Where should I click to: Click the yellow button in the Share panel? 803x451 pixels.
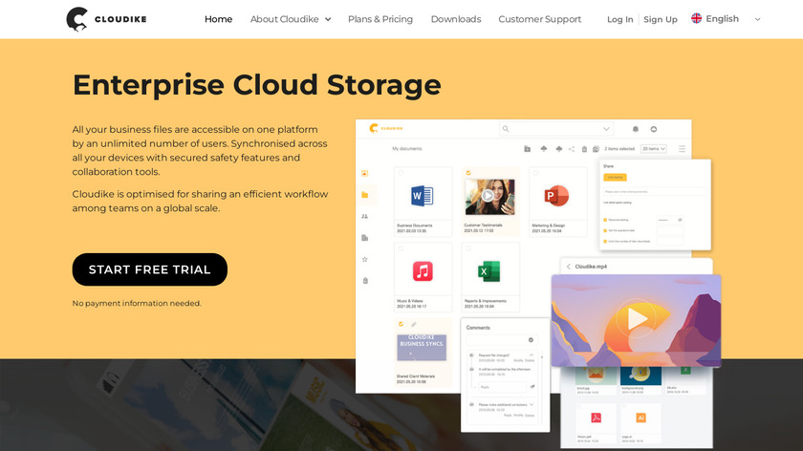coord(615,177)
